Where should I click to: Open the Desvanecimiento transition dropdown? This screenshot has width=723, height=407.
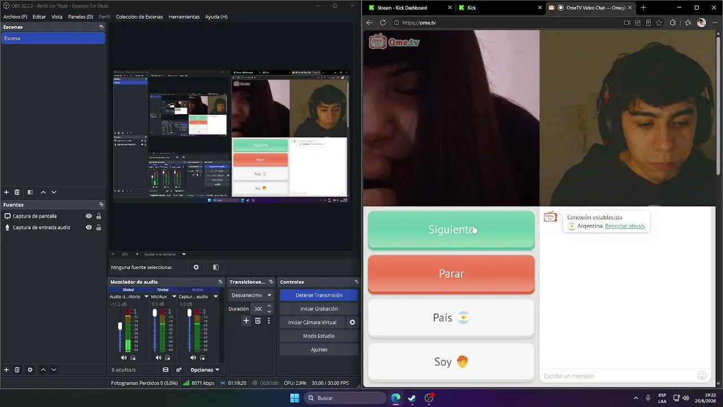[x=251, y=295]
